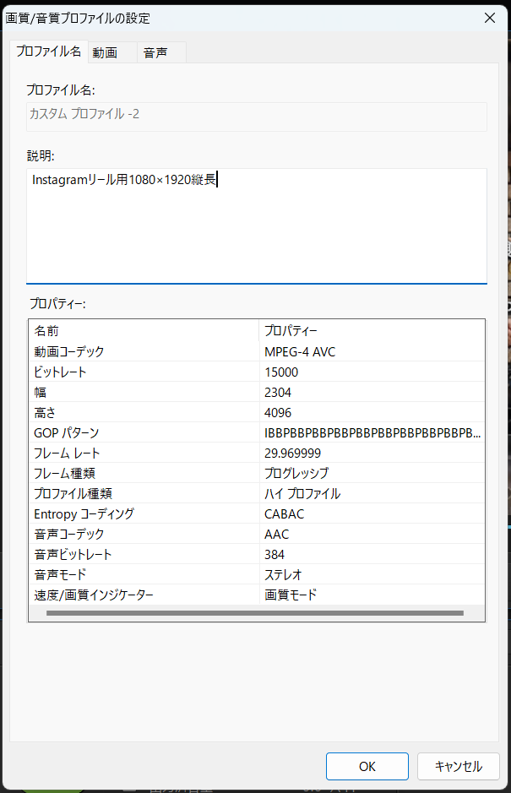Select the プロファイル種類 row name
This screenshot has width=511, height=793.
[73, 493]
